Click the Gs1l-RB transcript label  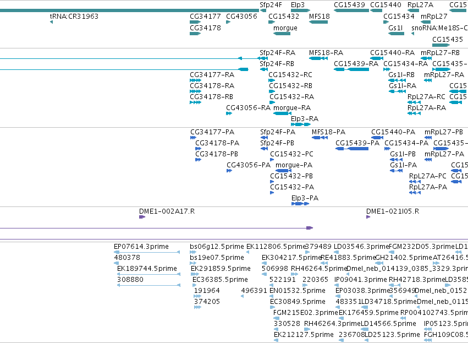tap(401, 75)
